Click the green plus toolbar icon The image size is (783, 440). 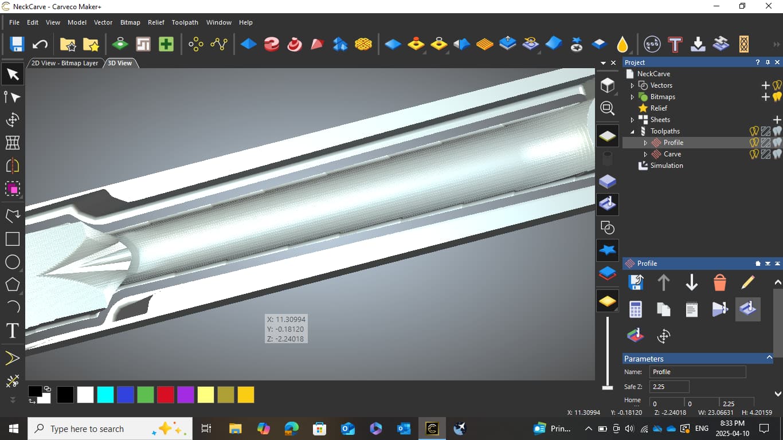pos(166,44)
